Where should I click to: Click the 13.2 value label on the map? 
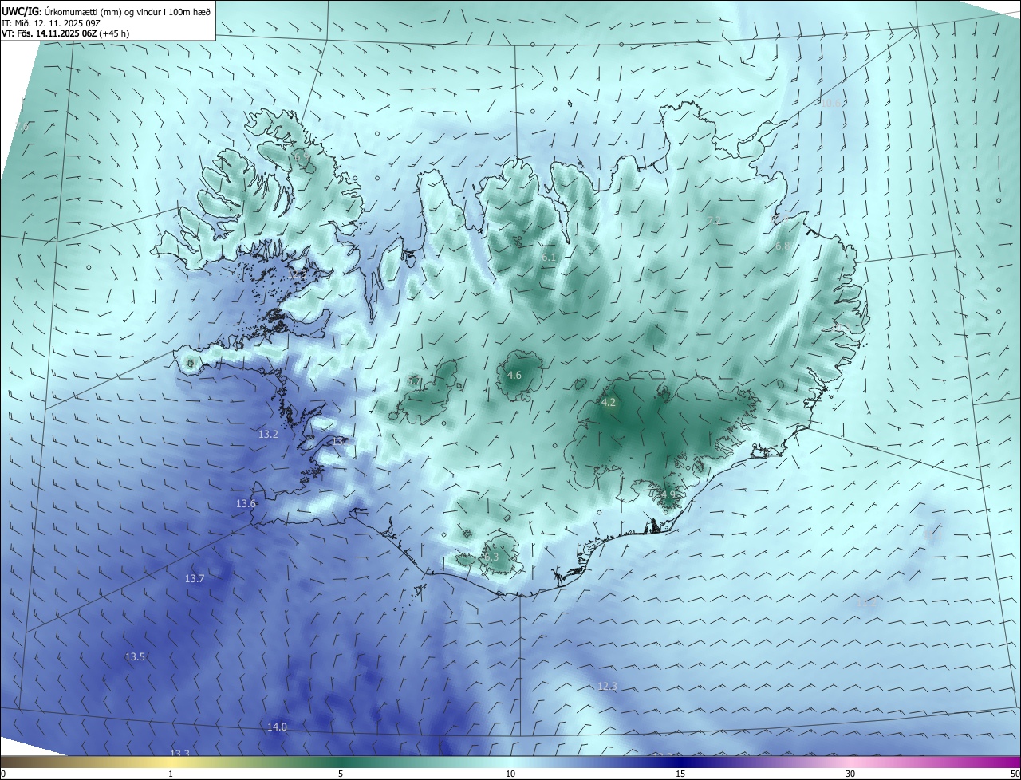(268, 435)
